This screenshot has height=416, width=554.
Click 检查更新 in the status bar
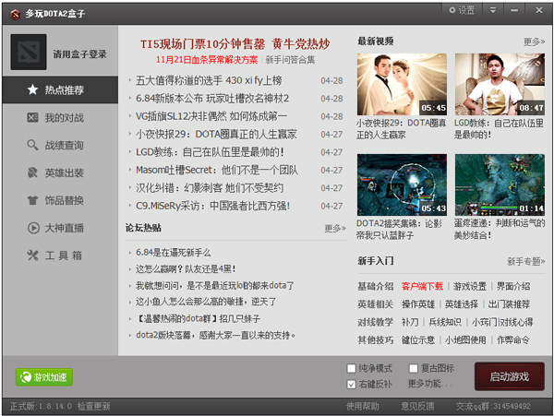tap(93, 406)
